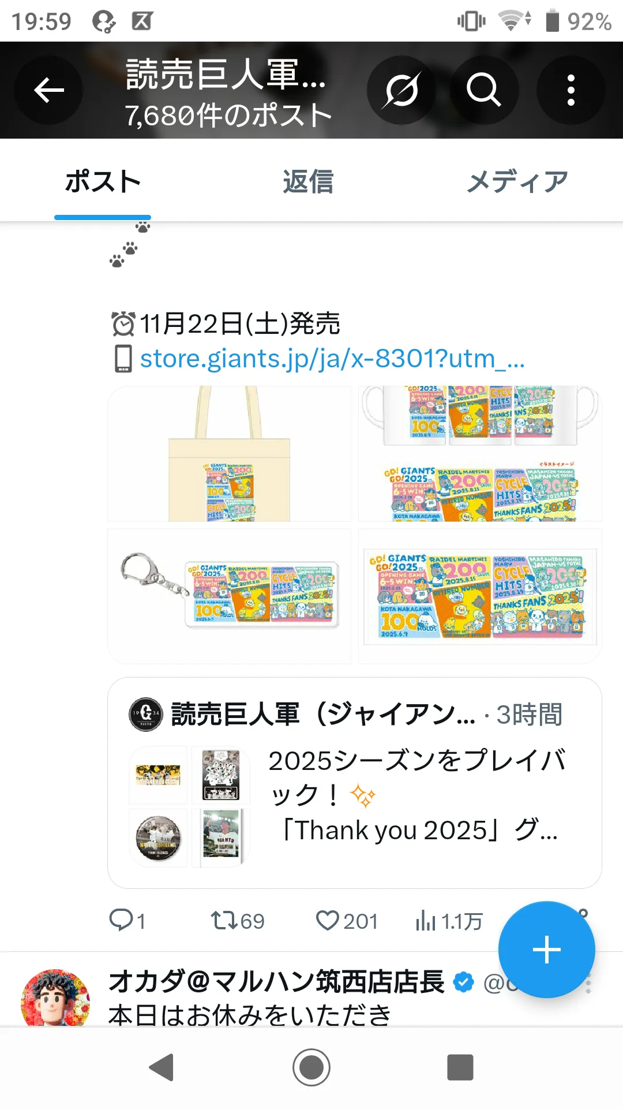This screenshot has height=1109, width=623.
Task: Tap Android recent apps square button
Action: pyautogui.click(x=460, y=1067)
